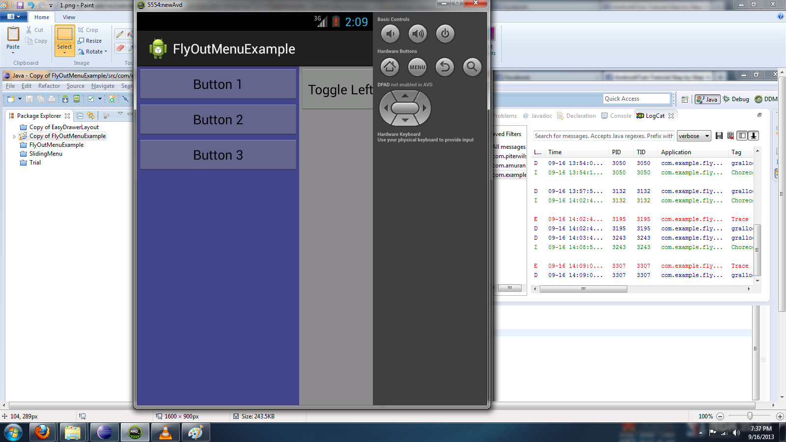The width and height of the screenshot is (786, 442).
Task: Switch to the Java perspective
Action: point(707,99)
